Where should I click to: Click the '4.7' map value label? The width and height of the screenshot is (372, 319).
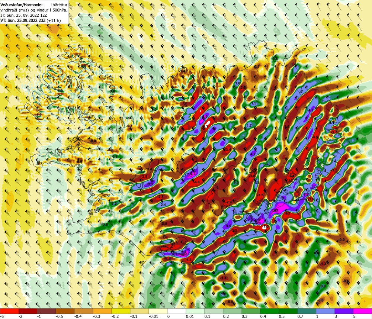[x=311, y=110]
